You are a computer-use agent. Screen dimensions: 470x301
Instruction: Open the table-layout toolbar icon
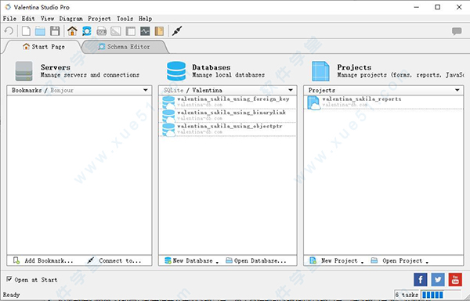[130, 30]
